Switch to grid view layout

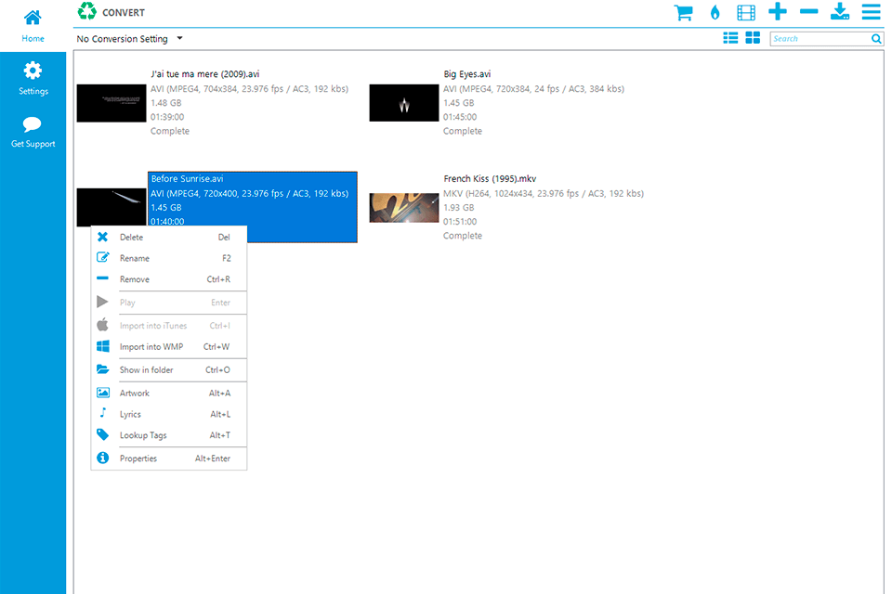(x=753, y=38)
